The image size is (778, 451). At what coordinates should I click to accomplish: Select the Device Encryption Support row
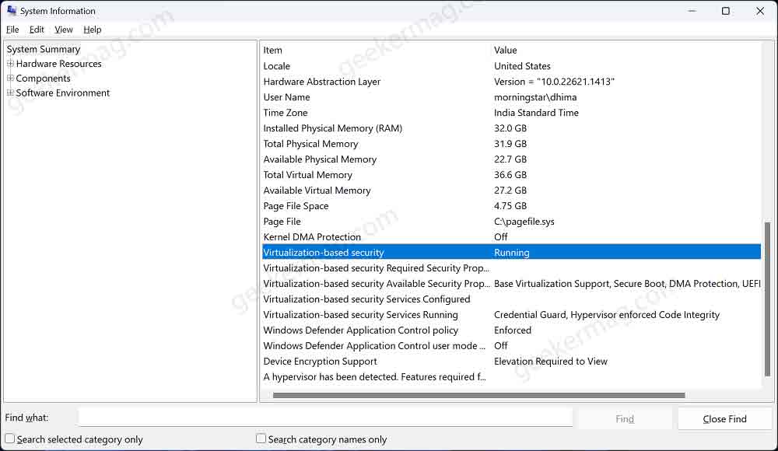coord(512,362)
